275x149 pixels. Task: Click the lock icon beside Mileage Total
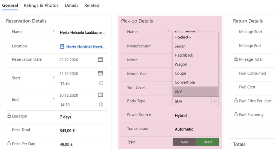[236, 59]
